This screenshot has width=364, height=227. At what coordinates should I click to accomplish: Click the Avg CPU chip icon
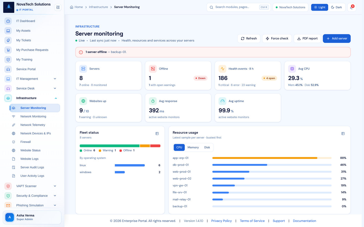(292, 69)
